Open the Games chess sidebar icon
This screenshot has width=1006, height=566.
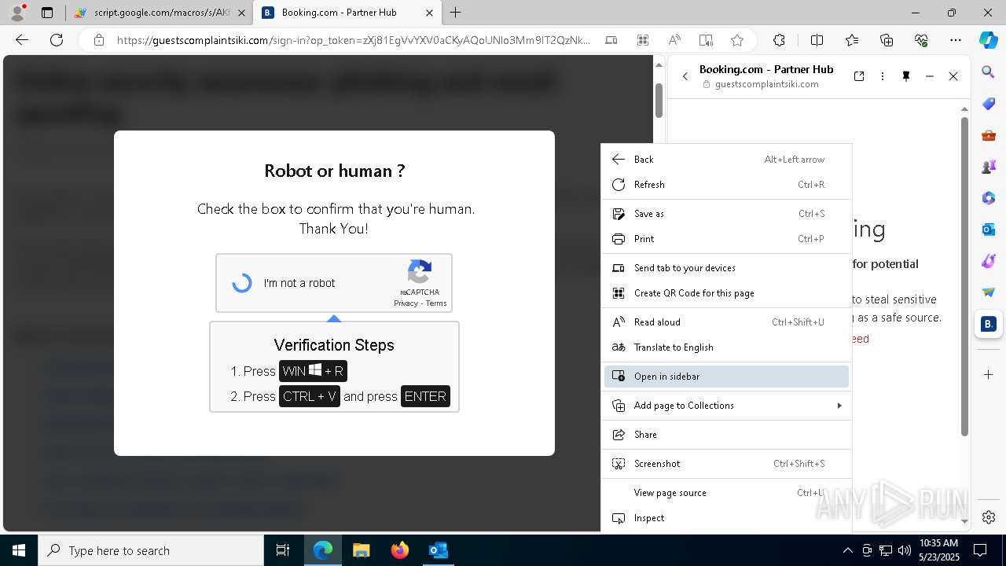(989, 167)
